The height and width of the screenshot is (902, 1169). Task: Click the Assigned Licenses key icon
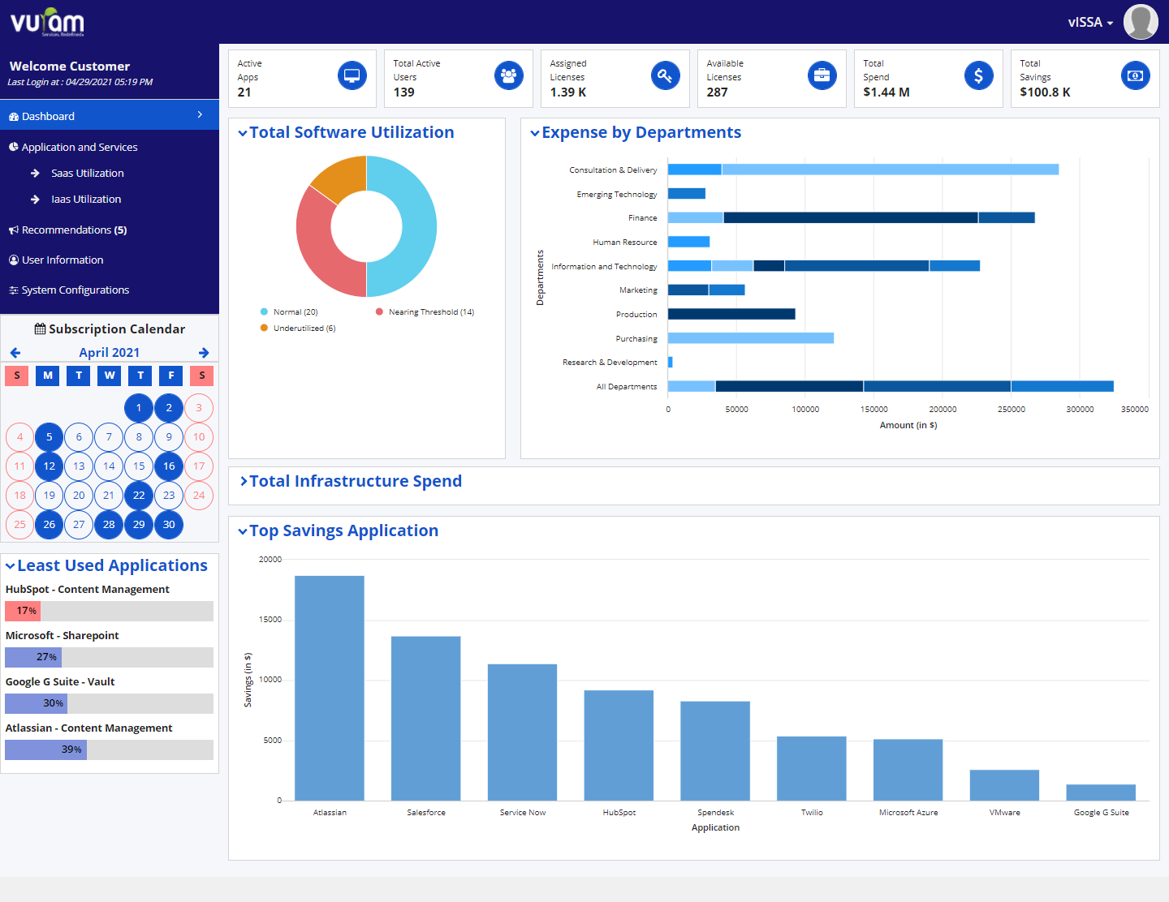pos(665,75)
